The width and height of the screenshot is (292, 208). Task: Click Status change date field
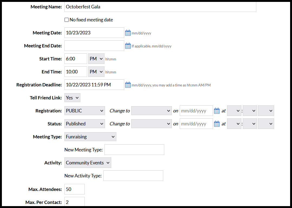pos(196,124)
